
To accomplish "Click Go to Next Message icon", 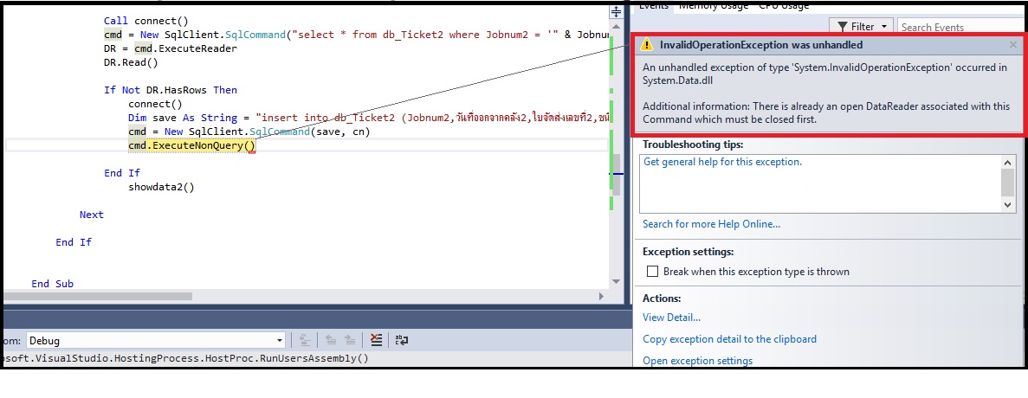I will (x=350, y=340).
